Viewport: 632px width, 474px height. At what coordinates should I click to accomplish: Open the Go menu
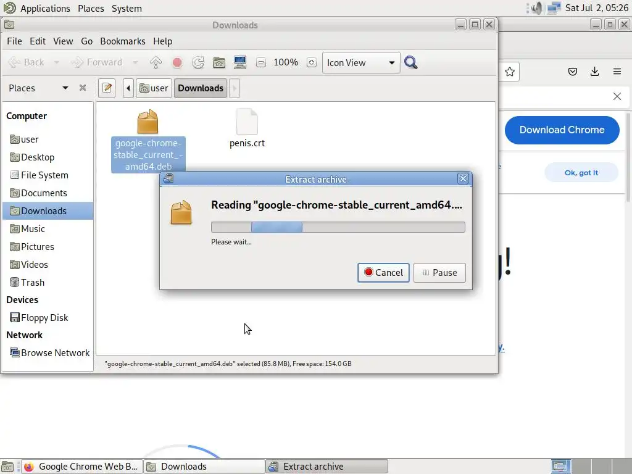[x=86, y=41]
